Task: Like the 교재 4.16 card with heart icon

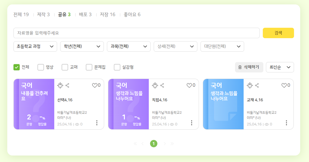Action: [x=284, y=85]
